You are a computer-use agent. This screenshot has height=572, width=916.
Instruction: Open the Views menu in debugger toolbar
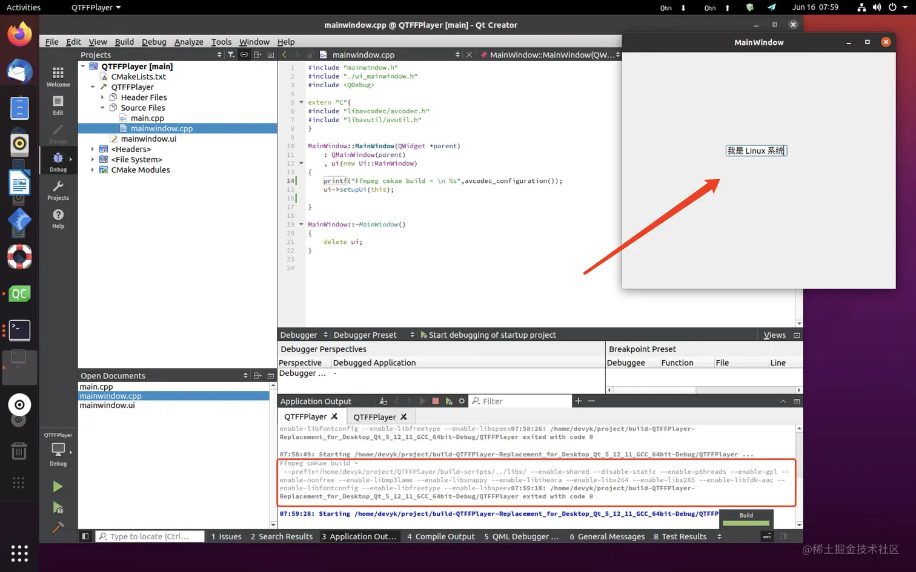(774, 335)
